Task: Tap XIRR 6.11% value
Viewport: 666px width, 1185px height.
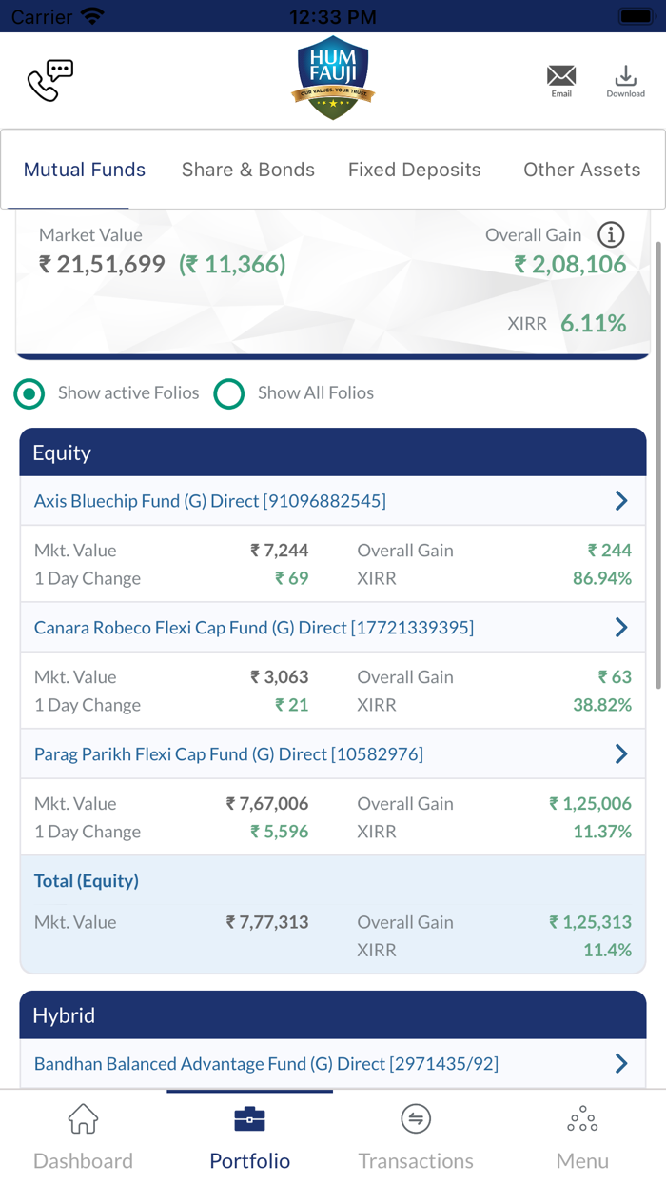Action: (594, 323)
